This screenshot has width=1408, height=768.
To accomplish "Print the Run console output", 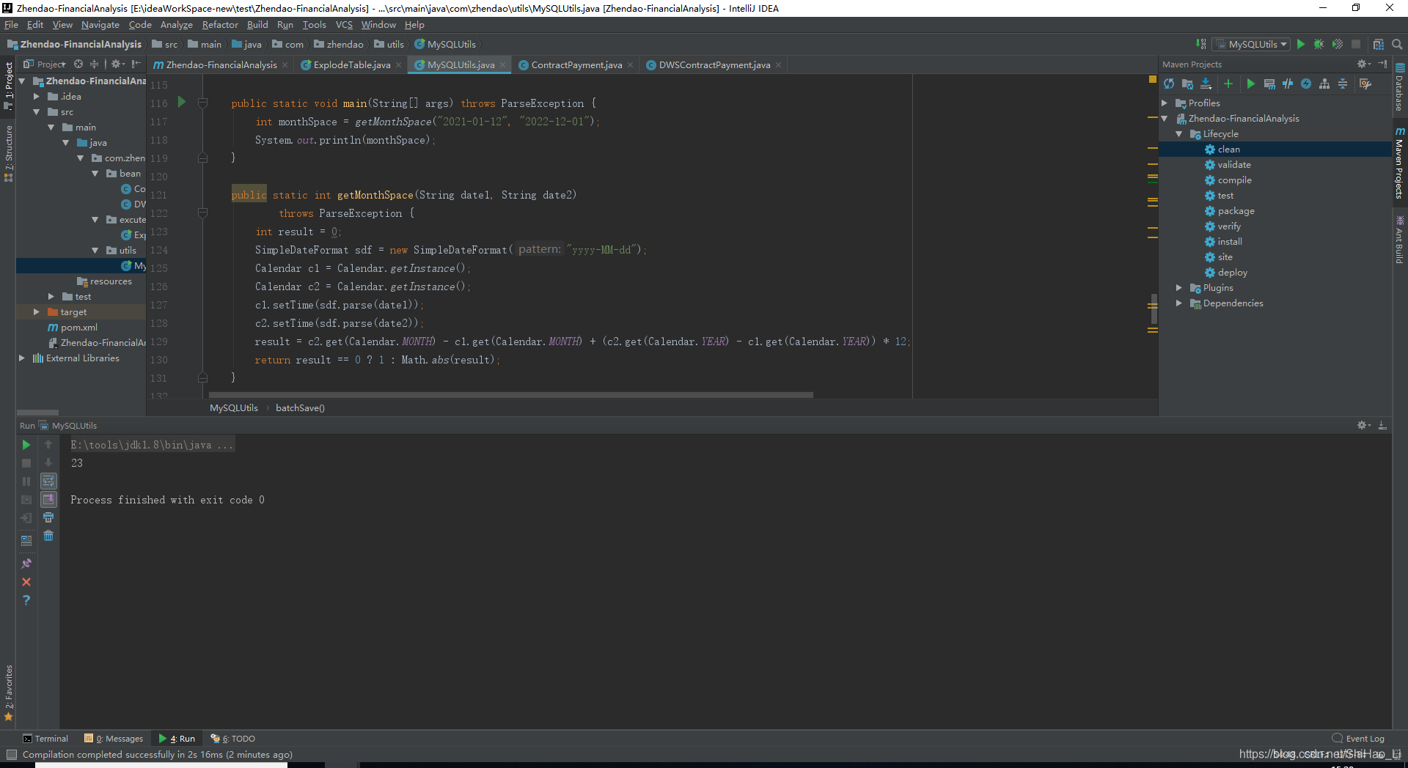I will 48,517.
